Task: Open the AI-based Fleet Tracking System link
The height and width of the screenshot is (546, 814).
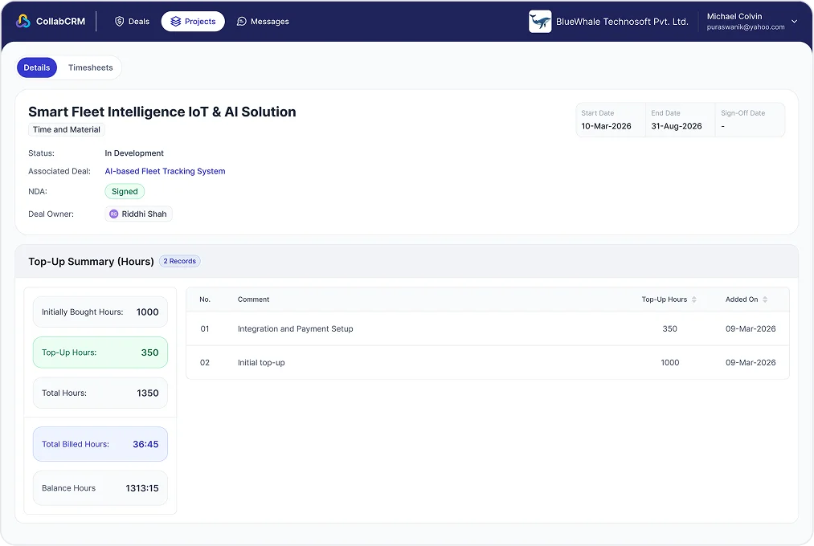Action: [x=165, y=171]
